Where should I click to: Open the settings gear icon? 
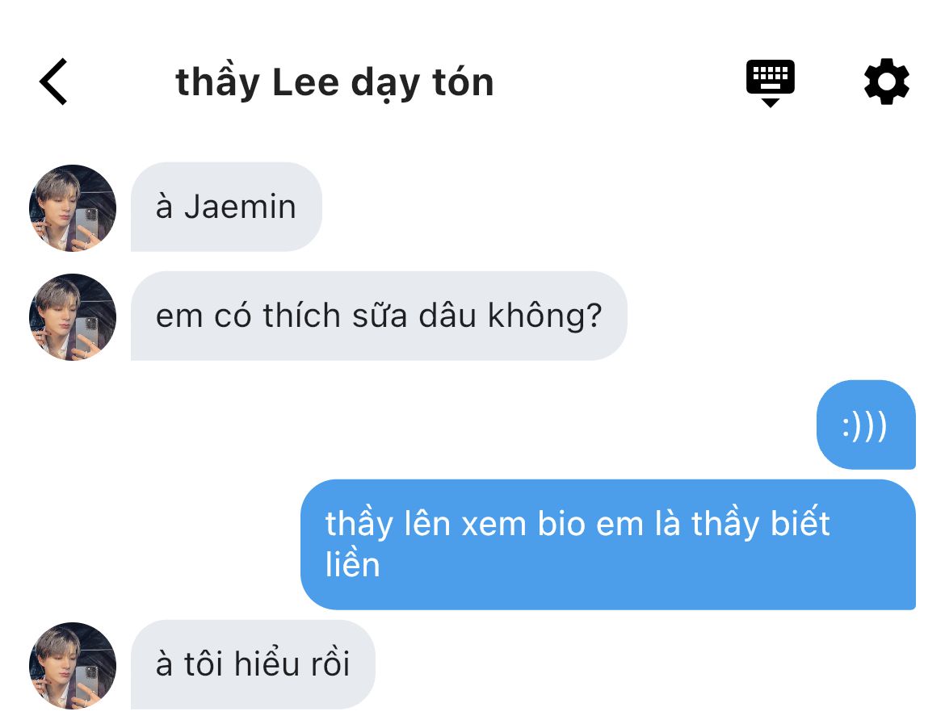tap(887, 82)
